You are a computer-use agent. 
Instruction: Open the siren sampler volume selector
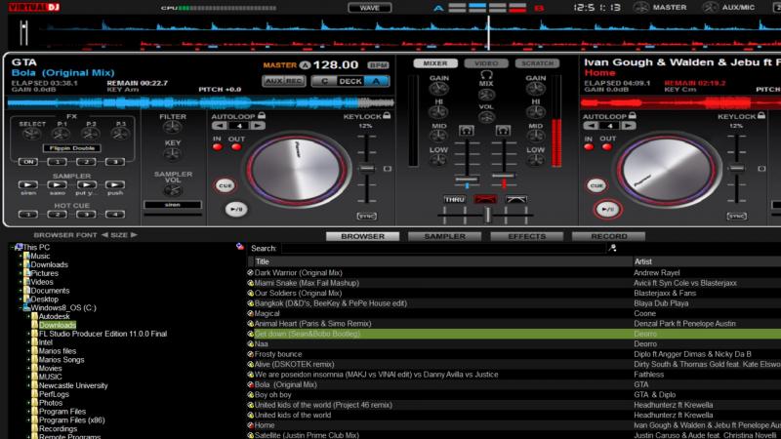[x=173, y=205]
